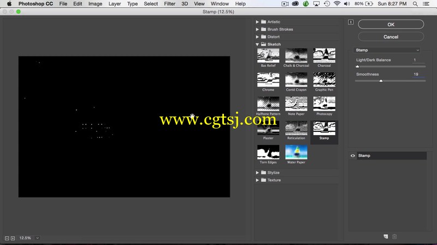
Task: Edit the Light/Dark Balance value field
Action: pyautogui.click(x=418, y=60)
